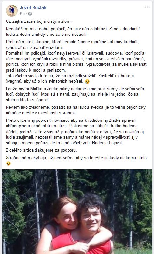Open Jozef Kuciak's round profile avatar
This screenshot has height=254, width=154.
(12, 10)
